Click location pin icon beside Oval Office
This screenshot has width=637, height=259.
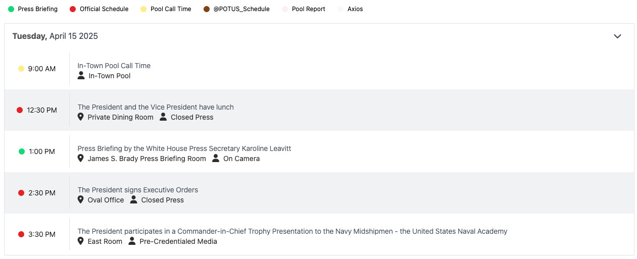80,200
